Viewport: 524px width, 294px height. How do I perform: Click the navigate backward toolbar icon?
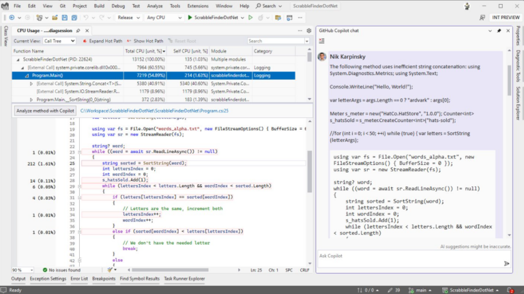point(12,17)
